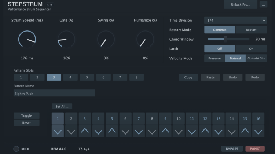
Task: Click the Chord Window slider handle
Action: click(225, 39)
